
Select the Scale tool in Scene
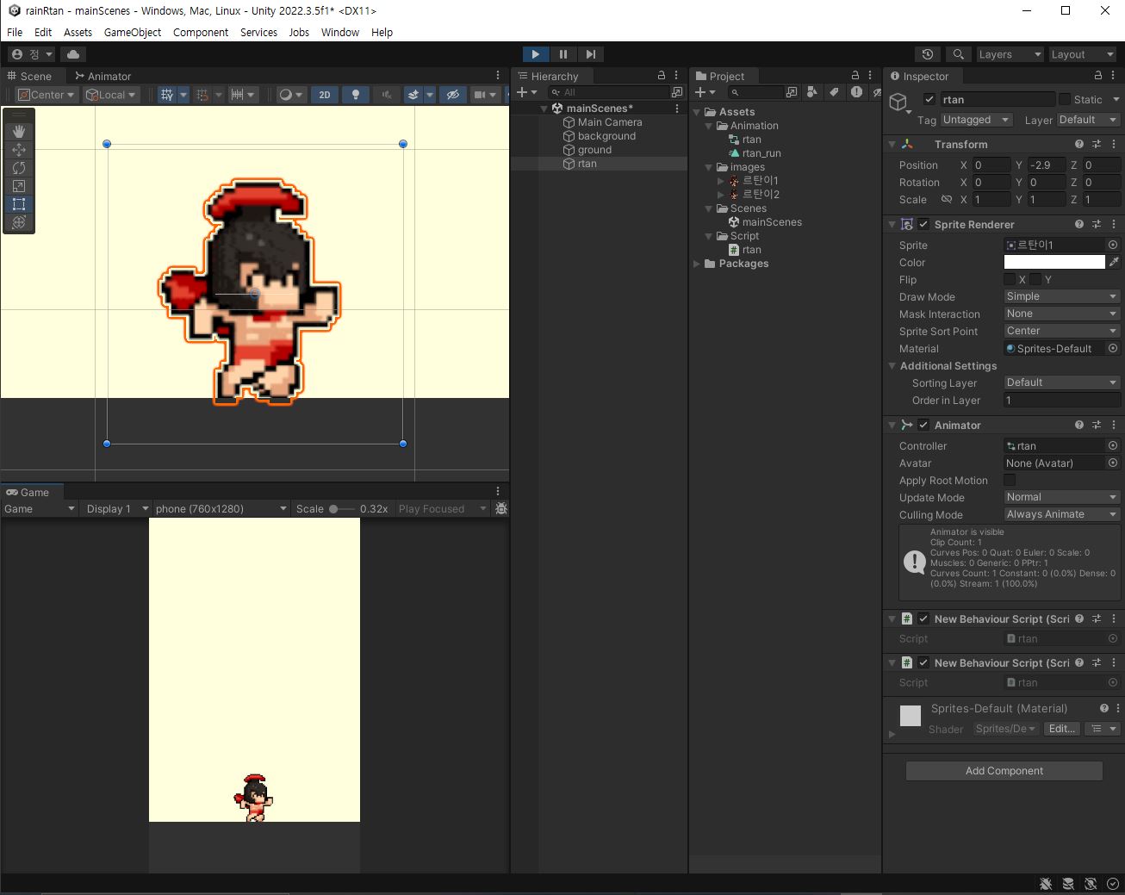[19, 186]
